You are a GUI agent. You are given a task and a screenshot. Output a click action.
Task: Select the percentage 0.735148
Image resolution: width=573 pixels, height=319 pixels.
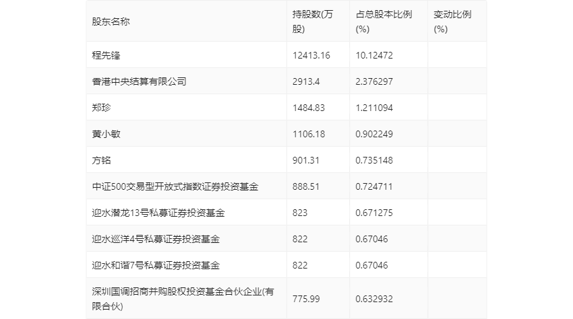click(x=374, y=160)
